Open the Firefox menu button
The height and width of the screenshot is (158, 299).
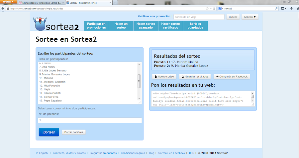click(8, 2)
